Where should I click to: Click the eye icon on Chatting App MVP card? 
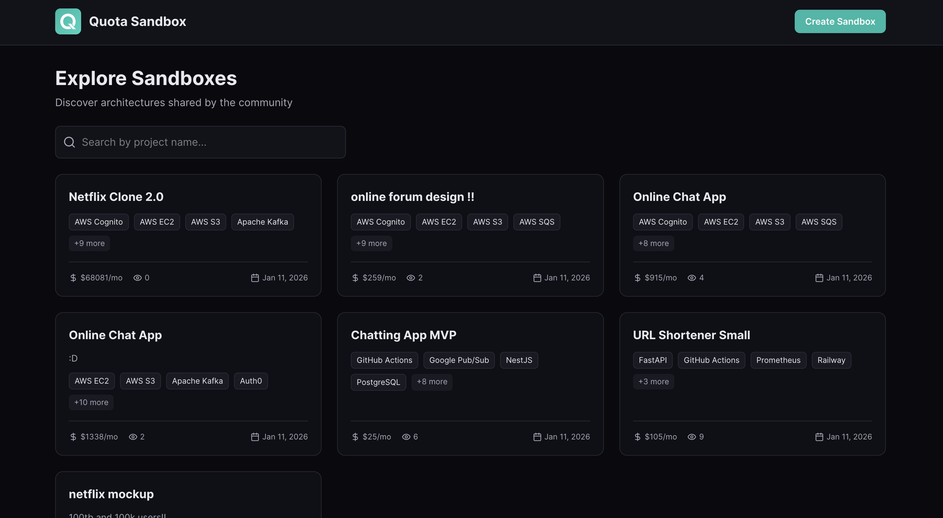pos(406,437)
